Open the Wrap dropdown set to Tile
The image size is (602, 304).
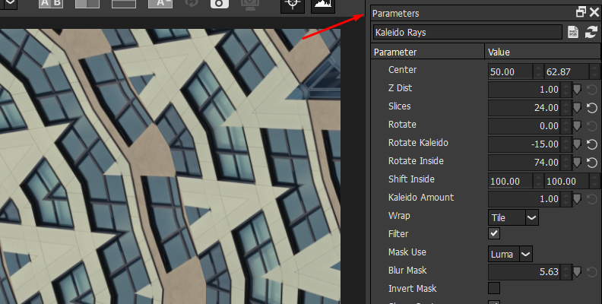514,217
